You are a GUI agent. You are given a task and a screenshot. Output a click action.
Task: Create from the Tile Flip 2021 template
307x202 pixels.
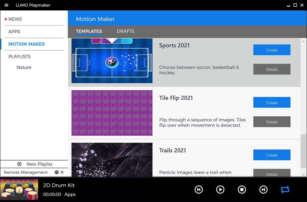click(x=272, y=102)
